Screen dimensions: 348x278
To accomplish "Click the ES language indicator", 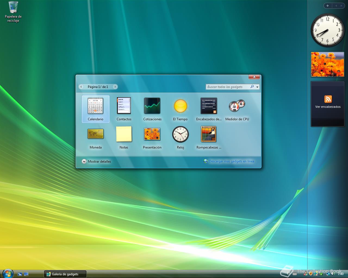I will pos(289,274).
